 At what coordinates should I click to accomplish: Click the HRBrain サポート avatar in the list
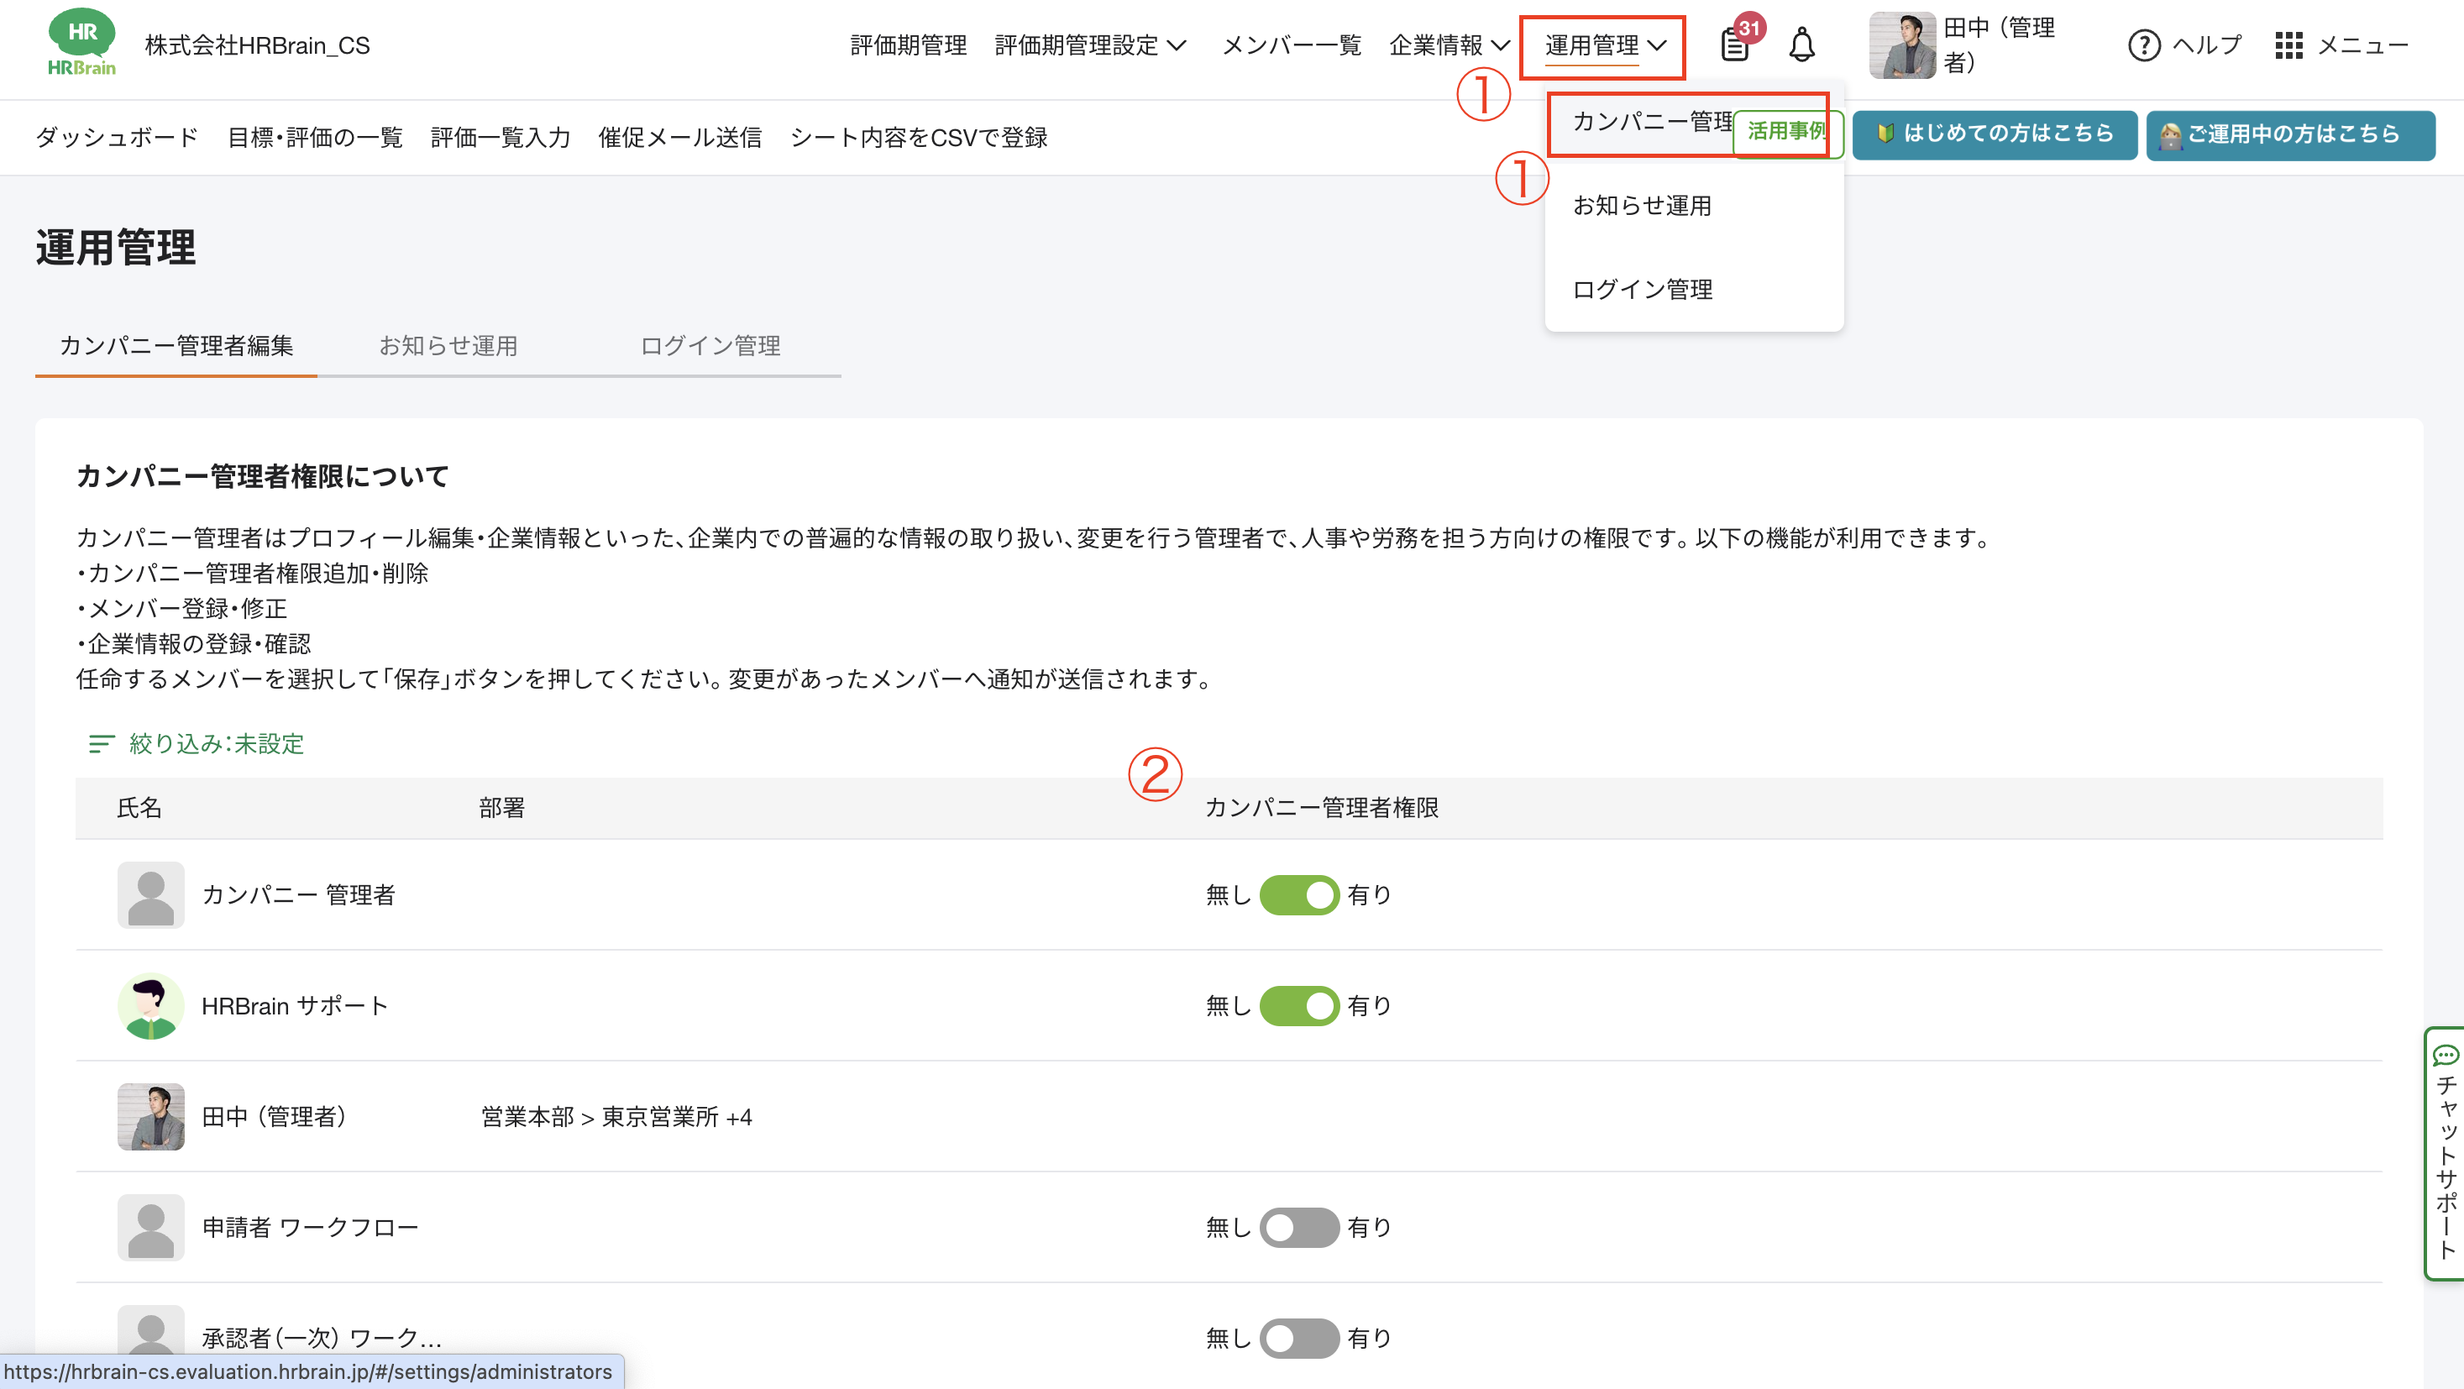[150, 1006]
